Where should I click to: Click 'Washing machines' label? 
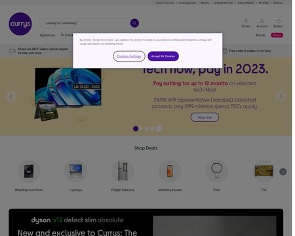click(x=29, y=190)
